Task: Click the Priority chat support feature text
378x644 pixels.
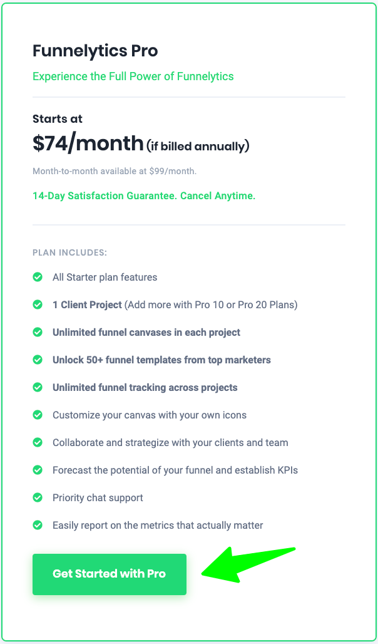Action: (x=98, y=497)
